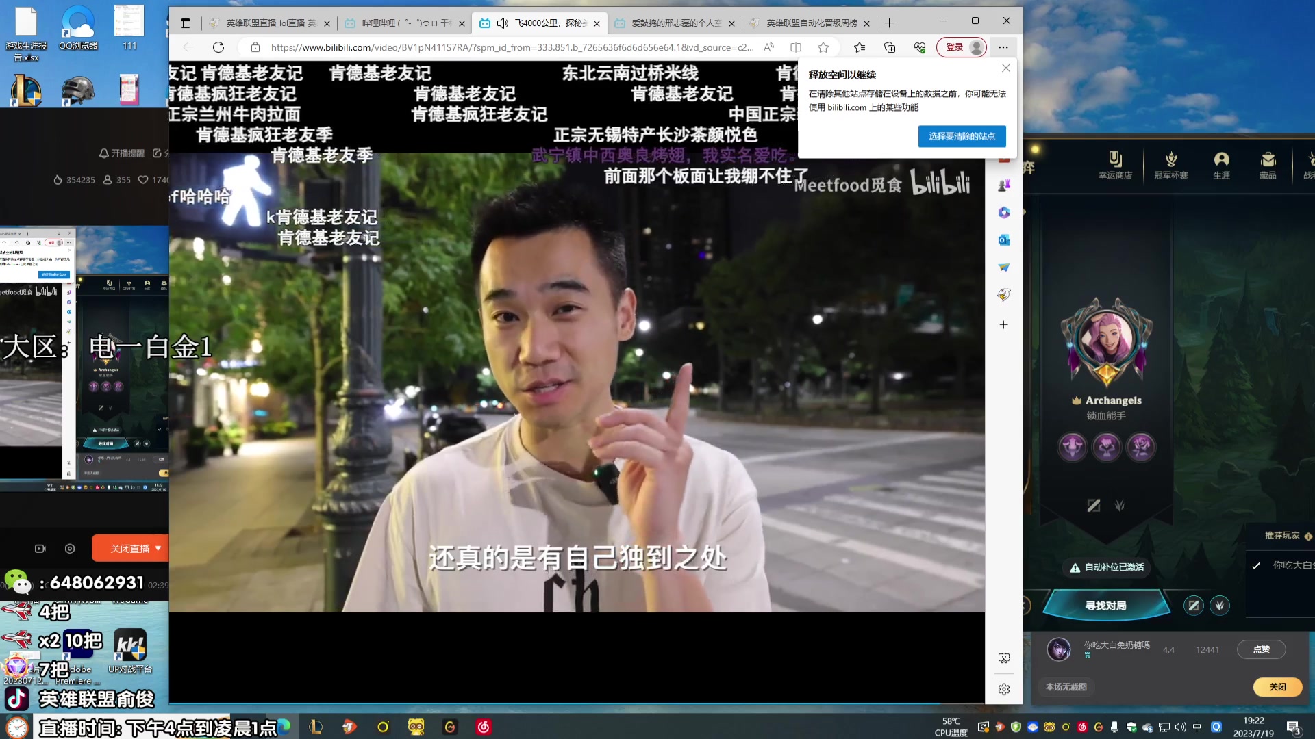This screenshot has height=739, width=1315.
Task: Open Edge tab actions menu
Action: [x=186, y=23]
